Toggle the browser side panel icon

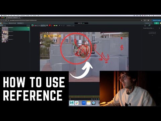[x=148, y=21]
